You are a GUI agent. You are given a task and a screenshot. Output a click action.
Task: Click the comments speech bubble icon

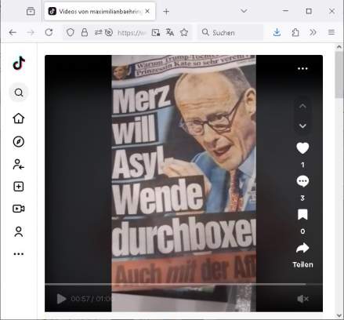[x=302, y=181]
